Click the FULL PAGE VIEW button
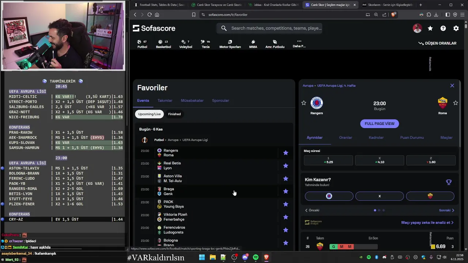The height and width of the screenshot is (263, 468). tap(380, 123)
